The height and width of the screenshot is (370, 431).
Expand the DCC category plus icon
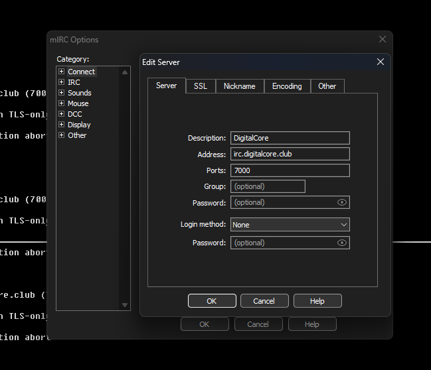[x=62, y=114]
